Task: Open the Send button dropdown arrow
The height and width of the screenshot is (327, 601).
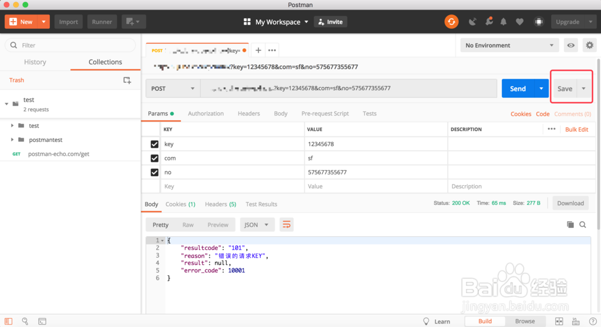Action: [542, 88]
